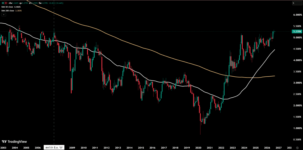Viewport: 303px width, 150px height.
Task: Click the 2012 label on time axis
Action: 107,148
